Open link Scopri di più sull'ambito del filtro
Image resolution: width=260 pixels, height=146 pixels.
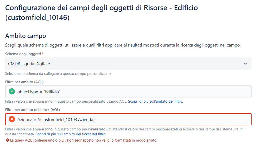(x=155, y=101)
